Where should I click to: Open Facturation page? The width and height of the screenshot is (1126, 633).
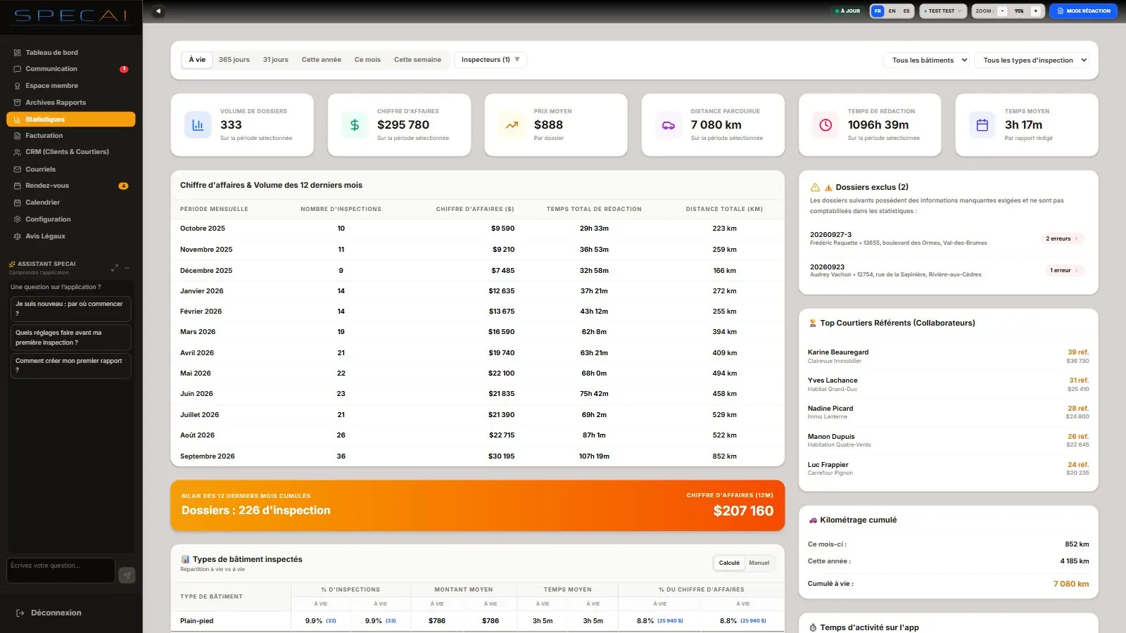click(70, 136)
